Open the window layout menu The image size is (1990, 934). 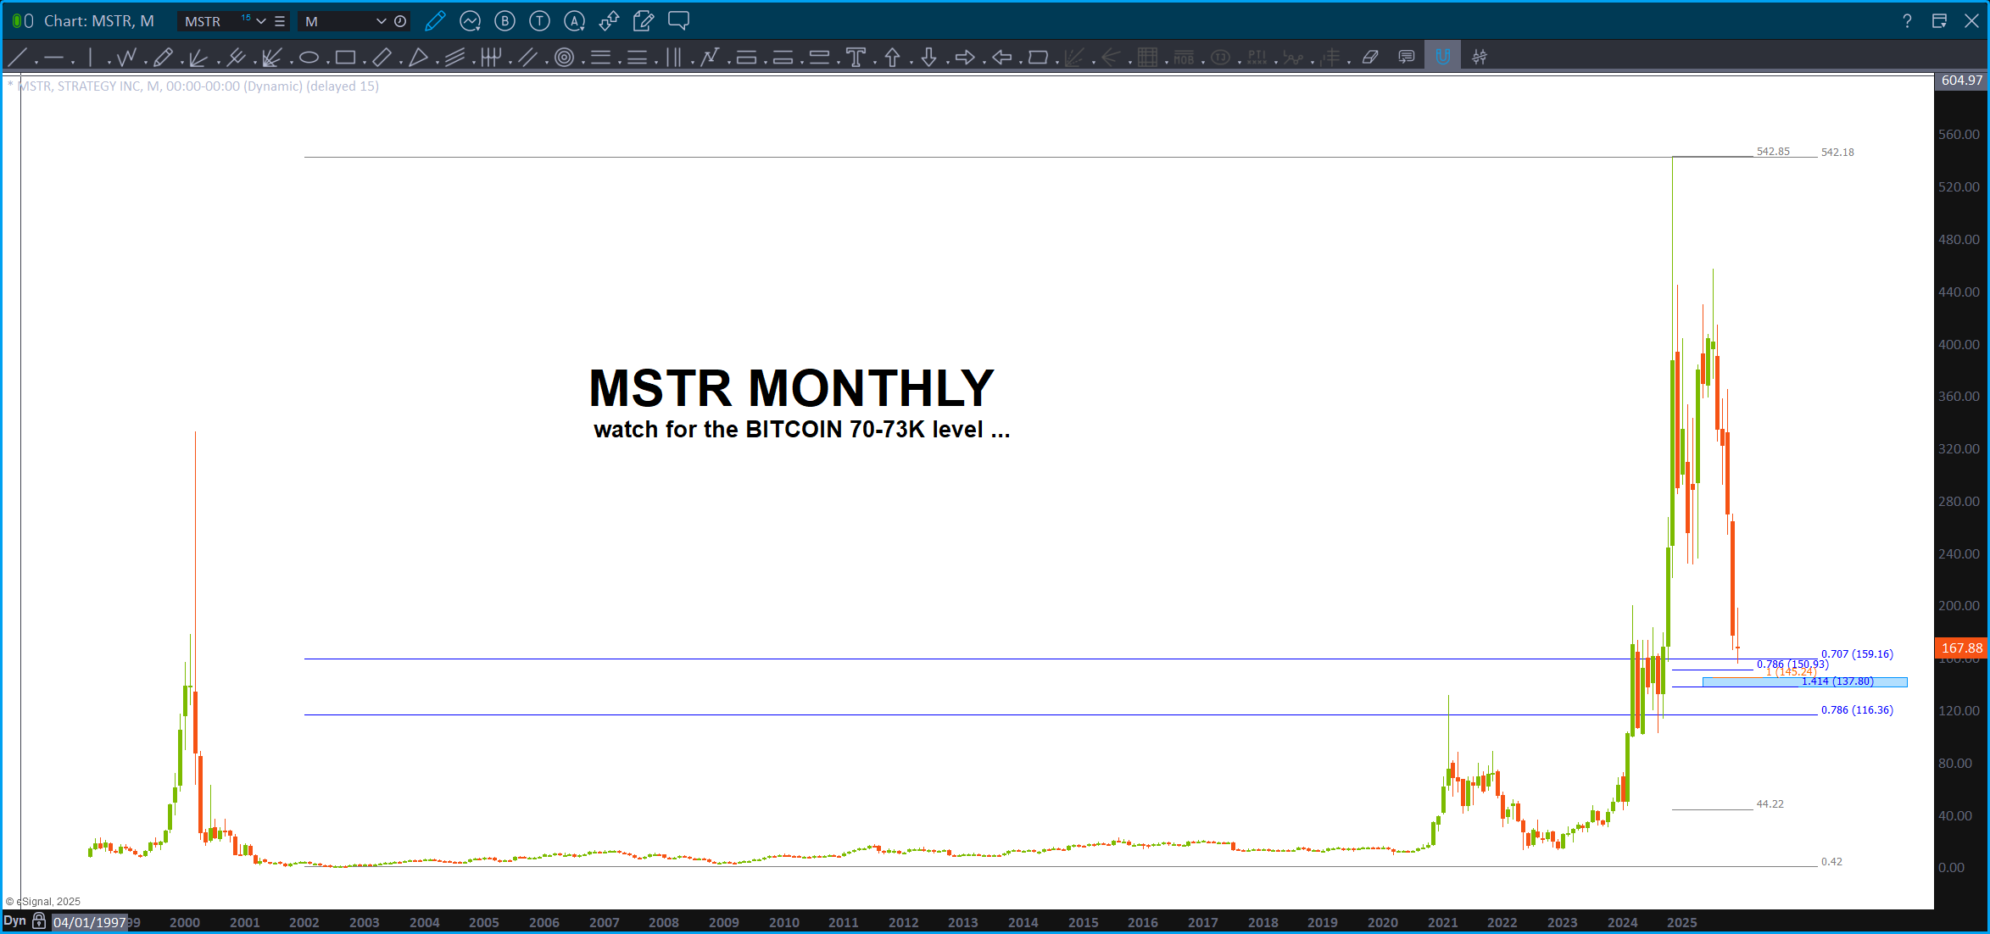[x=1939, y=21]
